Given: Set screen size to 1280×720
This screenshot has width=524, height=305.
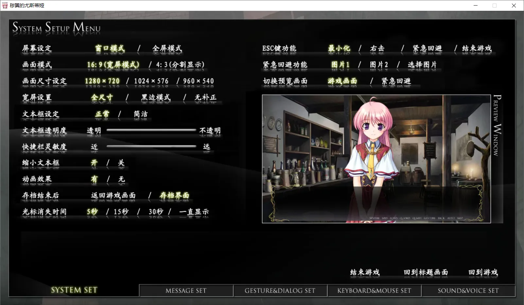Looking at the screenshot, I should pyautogui.click(x=102, y=81).
